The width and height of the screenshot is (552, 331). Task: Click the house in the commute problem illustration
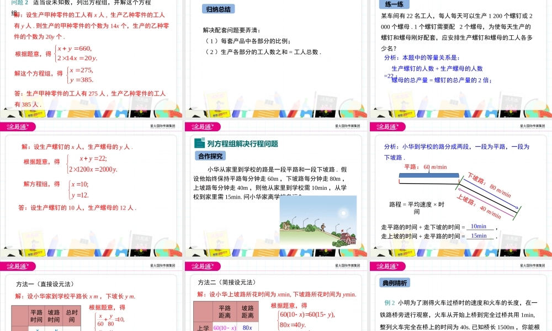286,225
